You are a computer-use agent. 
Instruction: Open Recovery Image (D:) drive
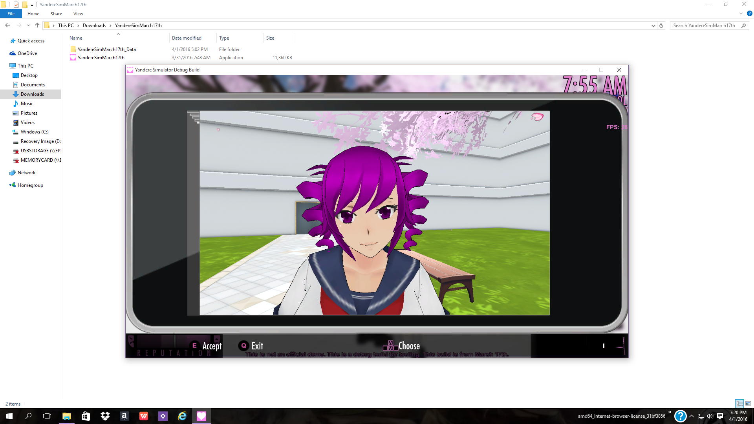click(40, 141)
